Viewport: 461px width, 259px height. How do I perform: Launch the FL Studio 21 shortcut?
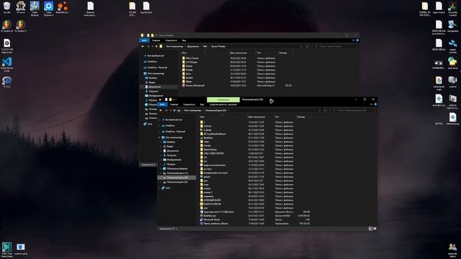point(21,26)
